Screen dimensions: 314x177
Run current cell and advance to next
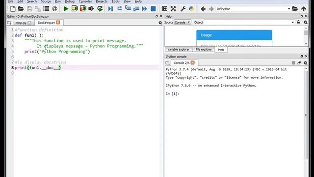(83, 9)
